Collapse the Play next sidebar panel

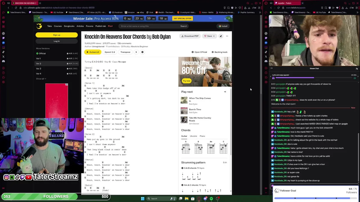tap(225, 92)
